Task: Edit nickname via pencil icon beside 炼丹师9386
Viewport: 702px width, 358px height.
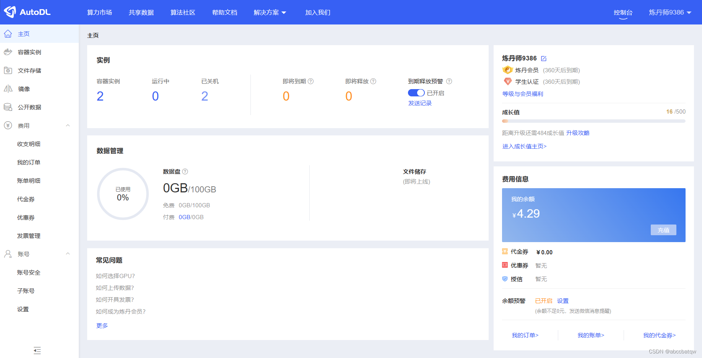Action: [x=544, y=58]
